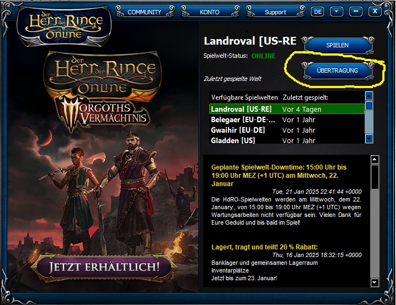Click the news panel scrollbar thumb
Image resolution: width=396 pixels, height=305 pixels.
(375, 177)
